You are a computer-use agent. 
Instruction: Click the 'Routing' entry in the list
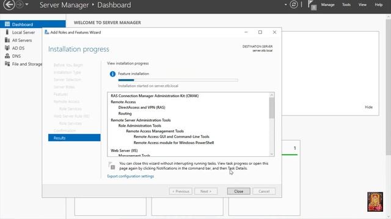point(125,114)
